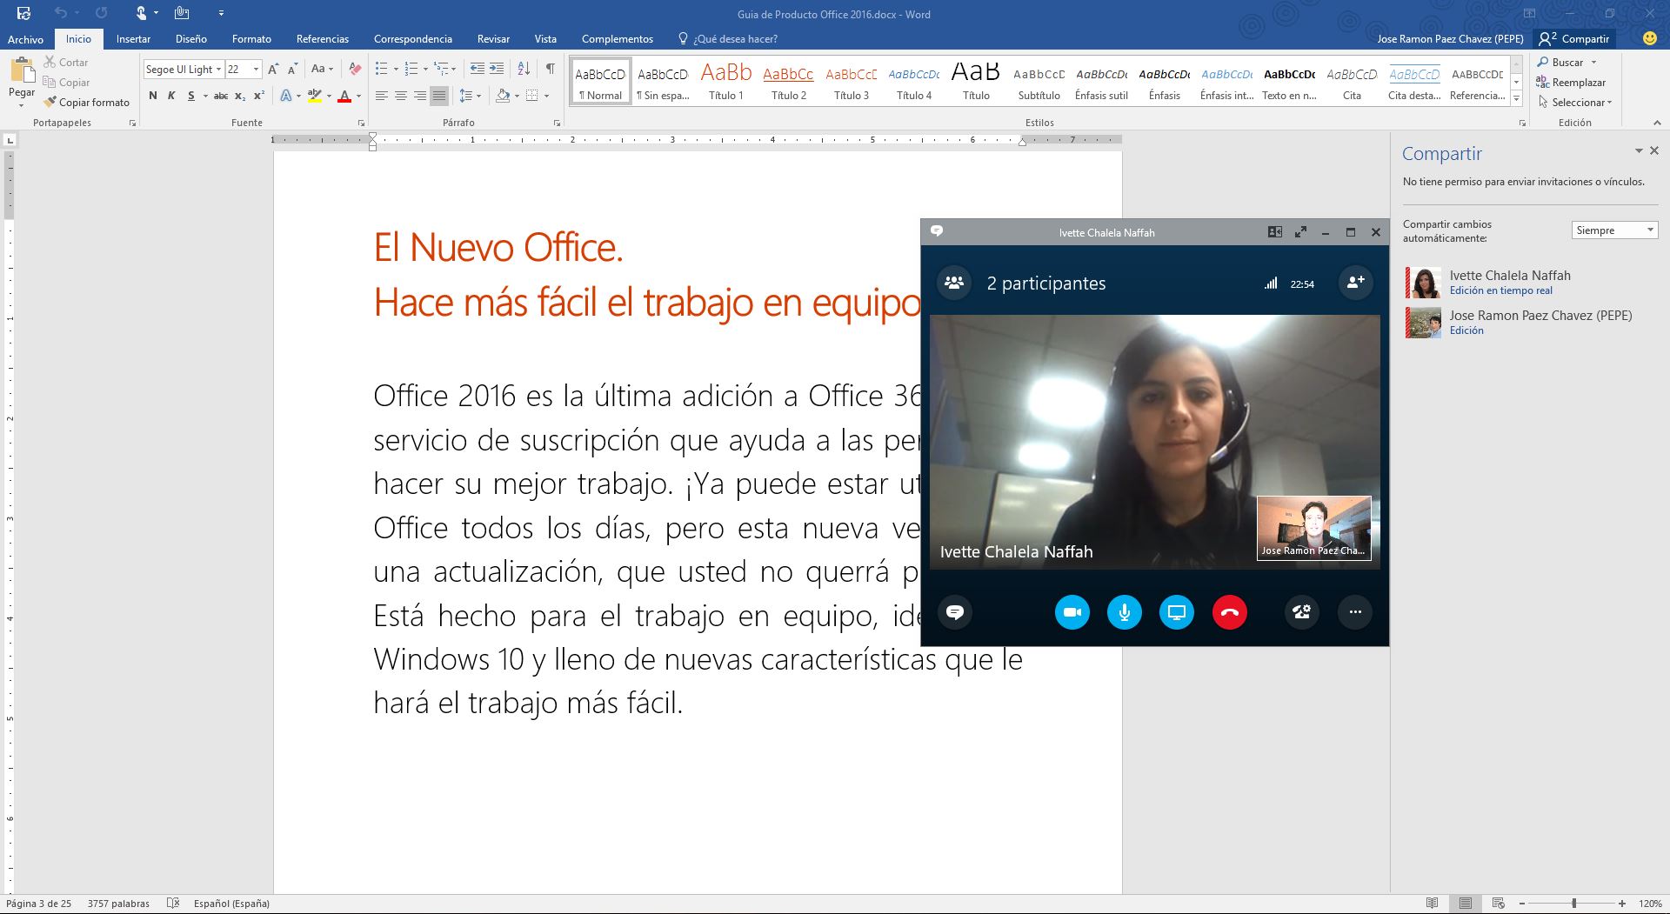Screen dimensions: 1670x914
Task: Apply bulleted list
Action: point(381,69)
